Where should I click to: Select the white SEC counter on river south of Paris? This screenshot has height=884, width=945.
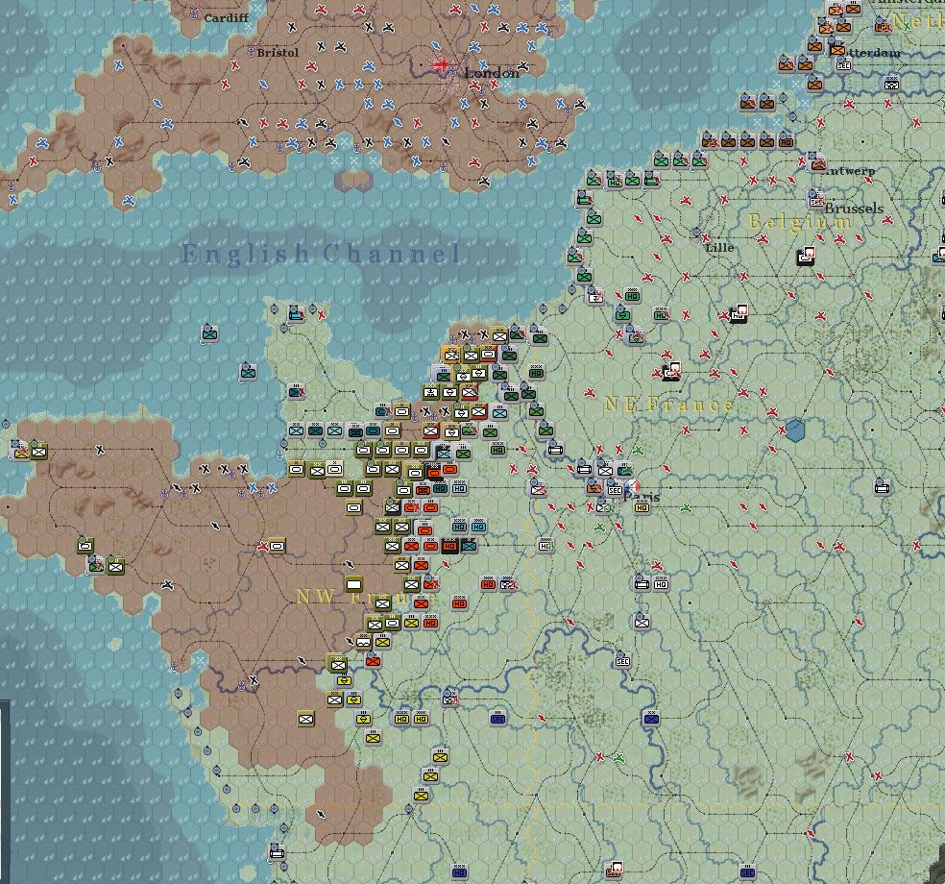[x=622, y=661]
